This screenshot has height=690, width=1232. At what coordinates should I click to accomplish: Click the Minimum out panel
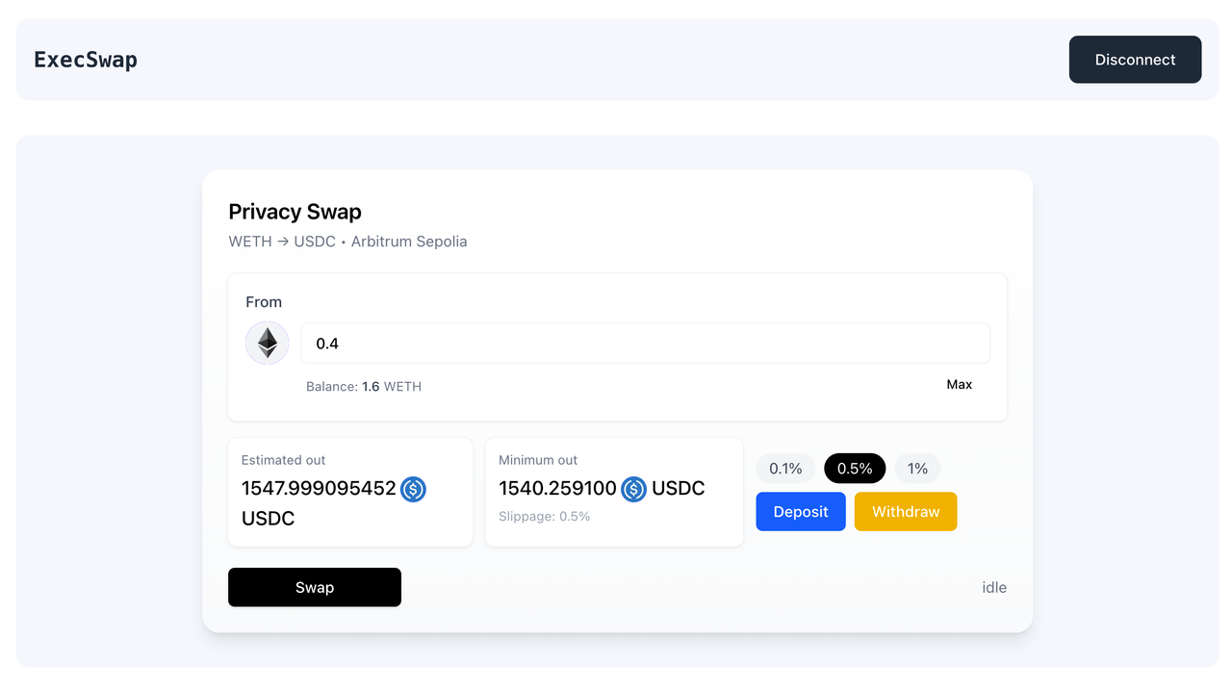tap(613, 491)
